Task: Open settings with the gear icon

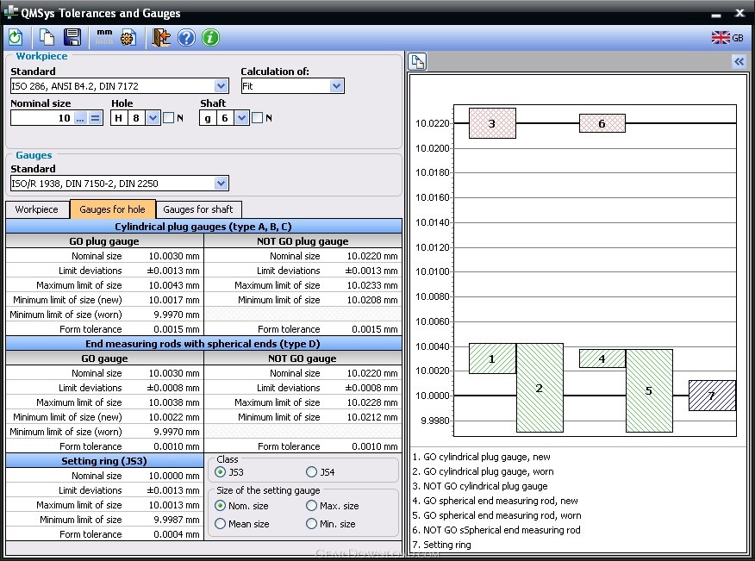Action: [x=128, y=38]
